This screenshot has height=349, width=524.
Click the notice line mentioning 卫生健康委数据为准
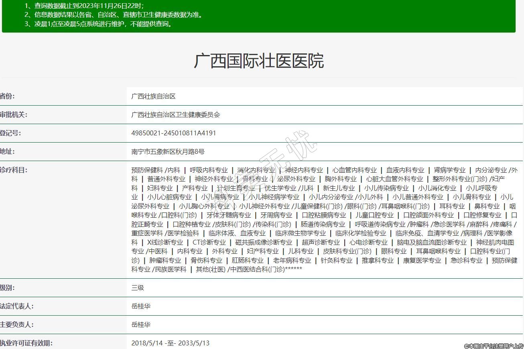[114, 15]
